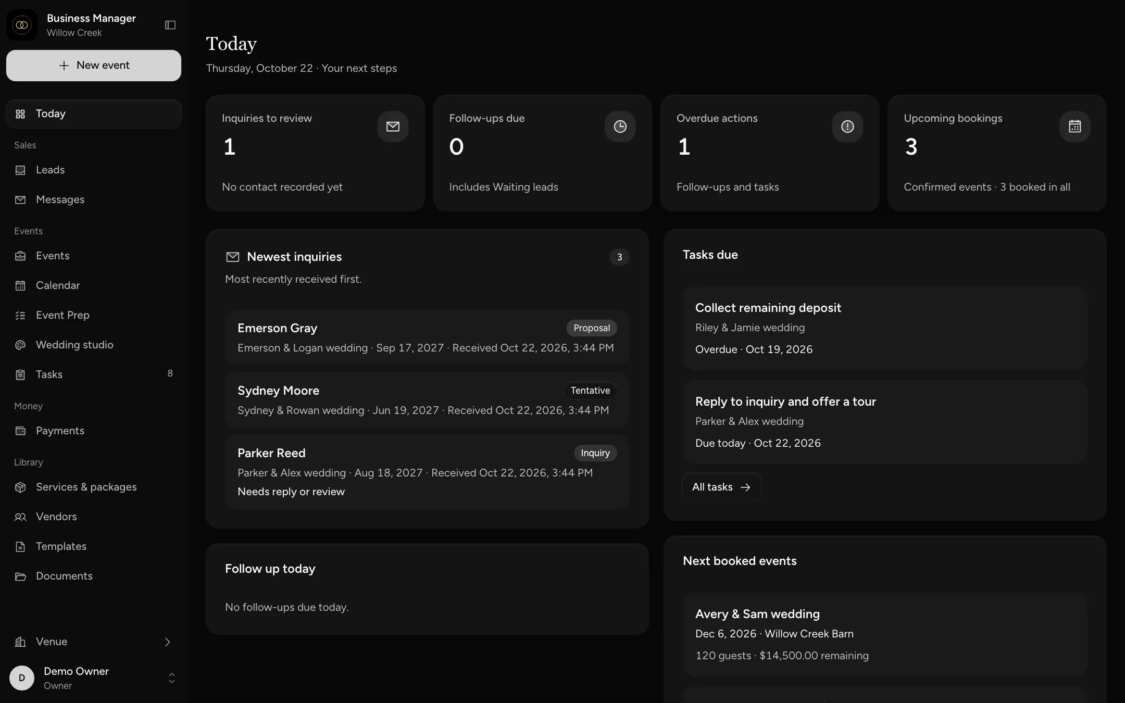Click the Proposal status tag
Screen dimensions: 1125x703
tap(592, 328)
